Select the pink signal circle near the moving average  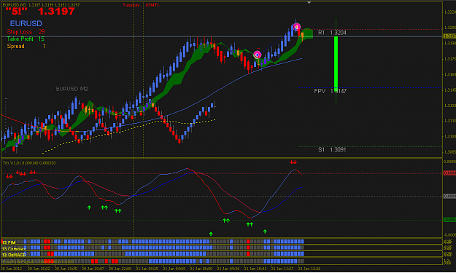(257, 55)
